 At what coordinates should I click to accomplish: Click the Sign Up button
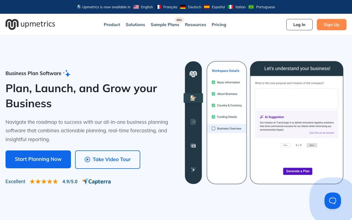point(332,24)
